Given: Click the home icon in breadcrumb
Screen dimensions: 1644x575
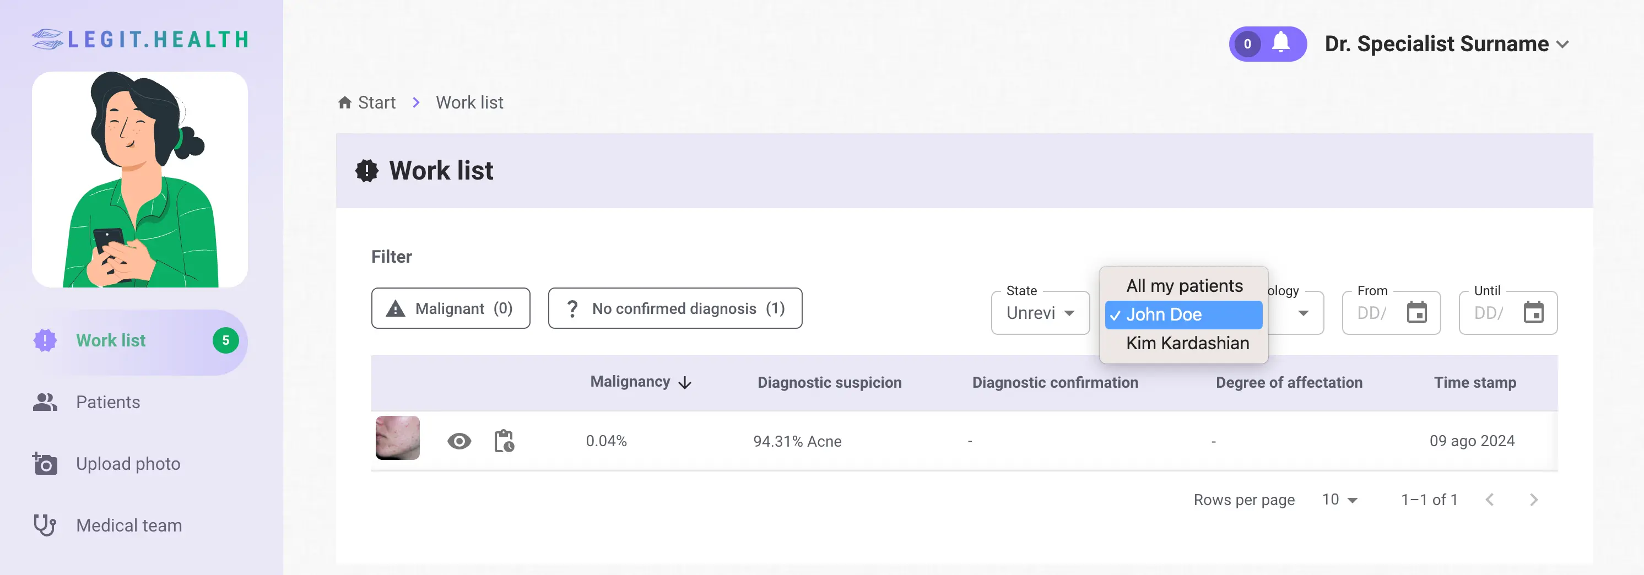Looking at the screenshot, I should 345,103.
